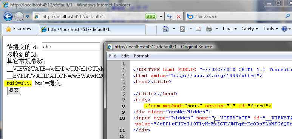
Task: Open the Safety menu
Action: 250,29
